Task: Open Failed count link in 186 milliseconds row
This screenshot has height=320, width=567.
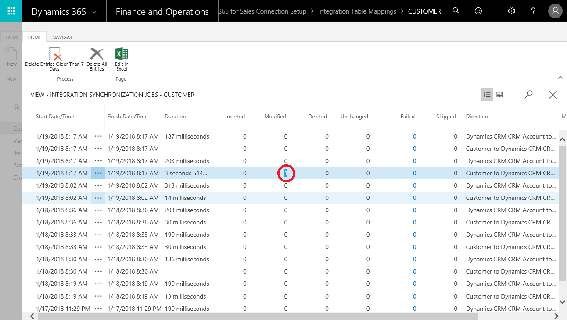Action: coord(414,259)
